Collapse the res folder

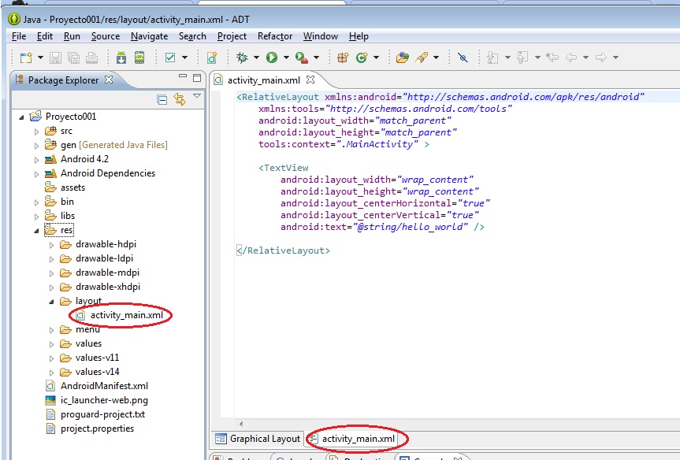(x=36, y=231)
